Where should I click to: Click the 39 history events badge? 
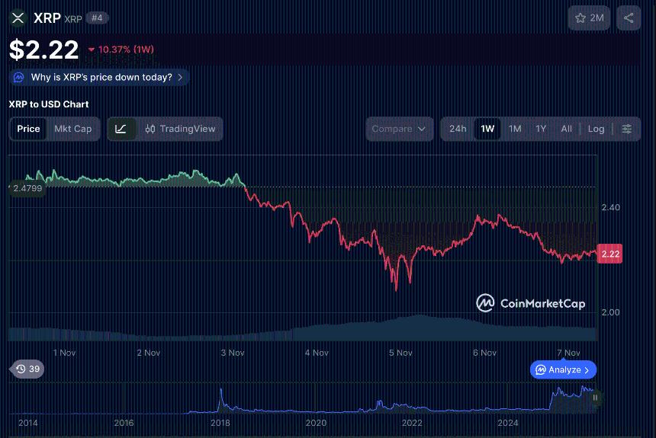click(27, 369)
